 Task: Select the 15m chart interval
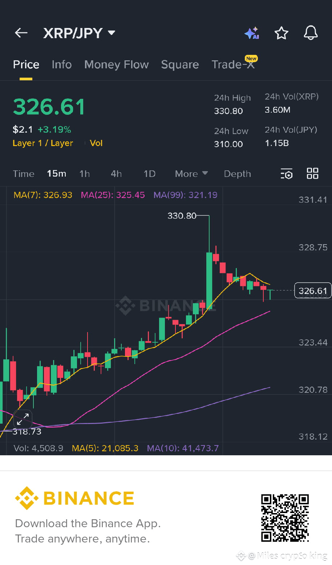tap(57, 174)
